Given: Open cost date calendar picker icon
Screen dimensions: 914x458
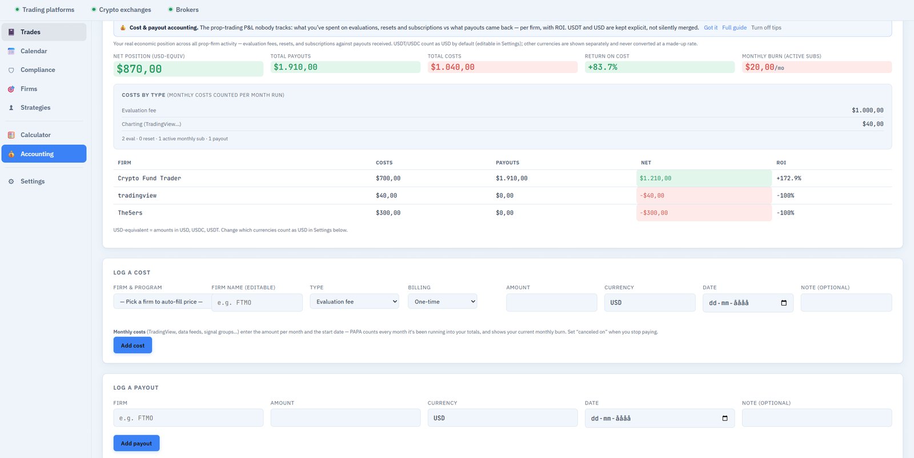Looking at the screenshot, I should [x=784, y=303].
